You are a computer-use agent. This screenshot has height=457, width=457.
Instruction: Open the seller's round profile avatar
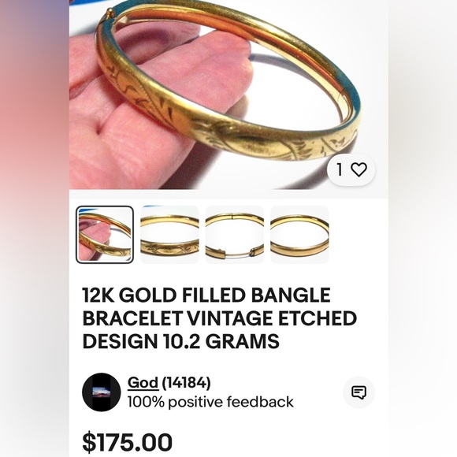tap(102, 392)
